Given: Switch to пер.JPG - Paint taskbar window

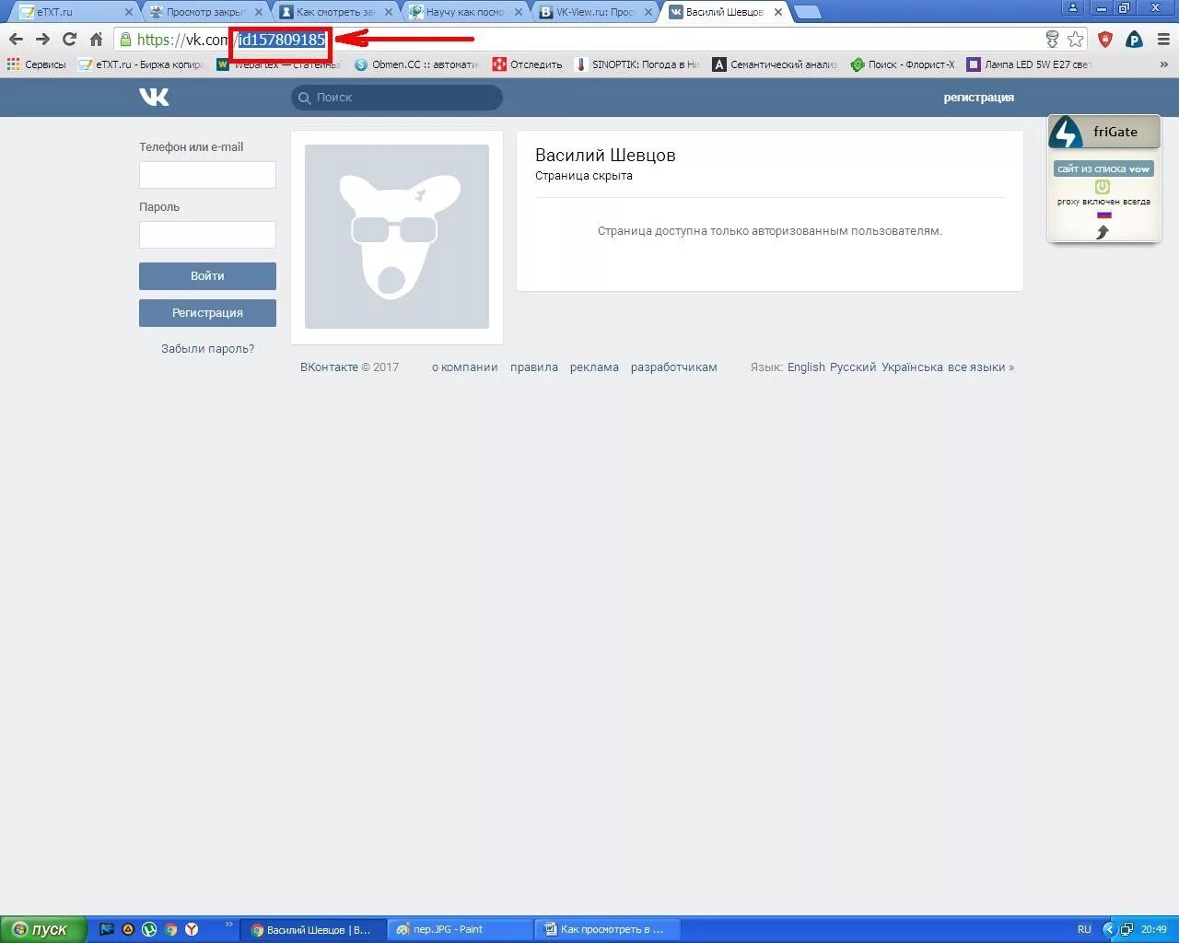Looking at the screenshot, I should tap(461, 929).
